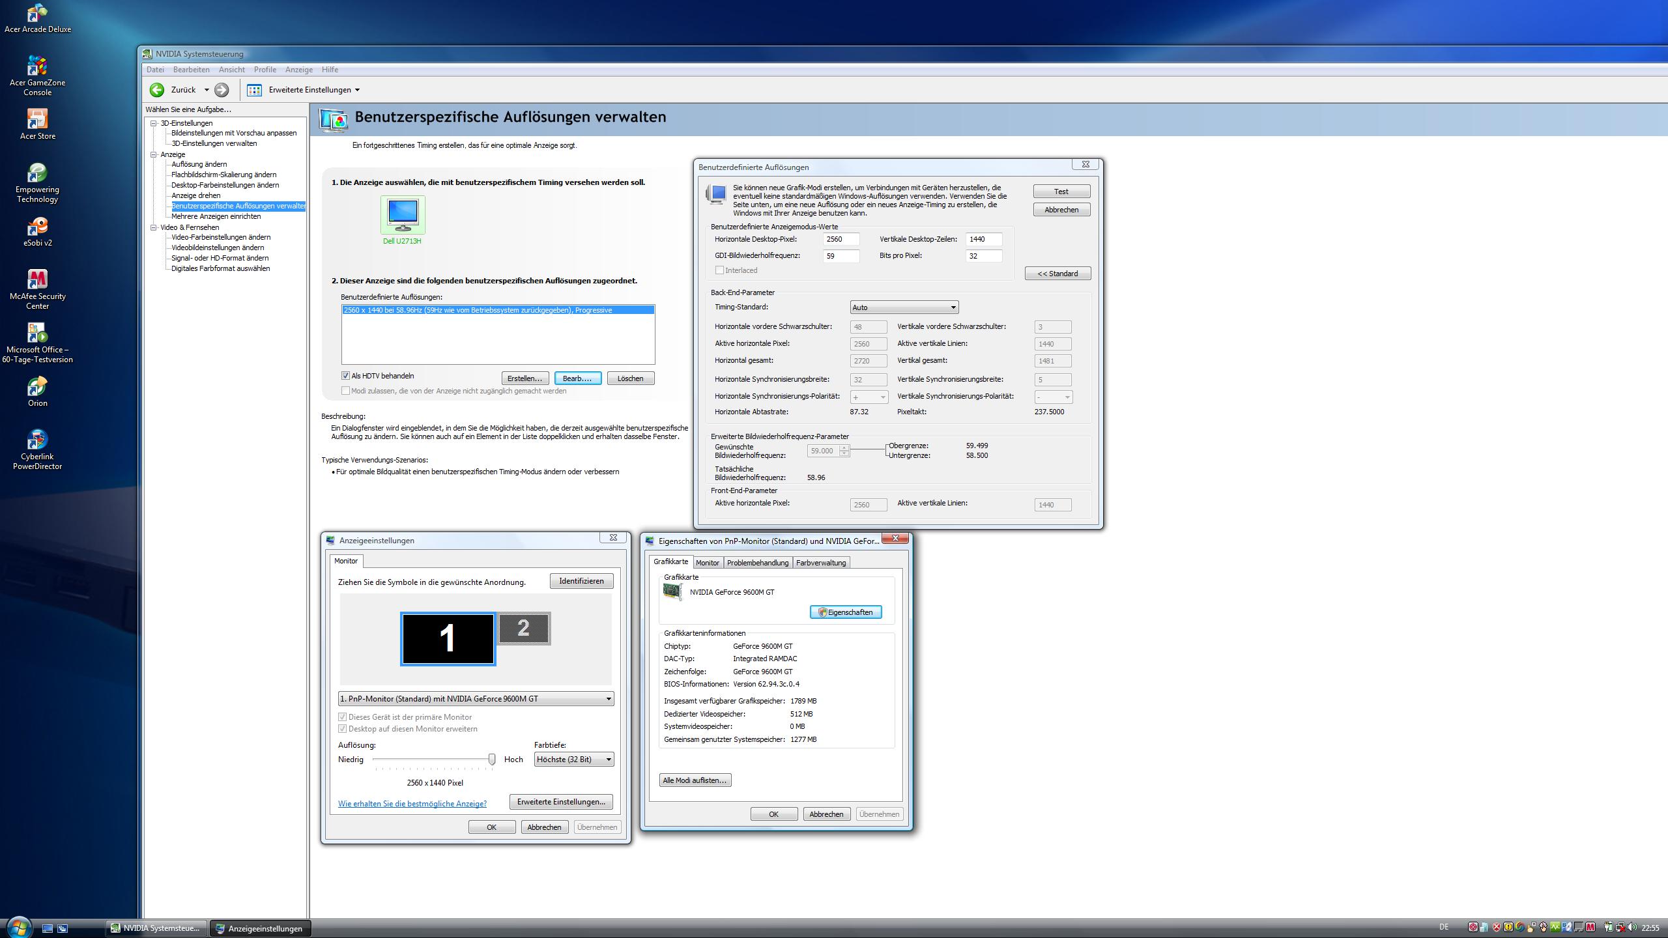
Task: Open the Profile menu
Action: [x=265, y=70]
